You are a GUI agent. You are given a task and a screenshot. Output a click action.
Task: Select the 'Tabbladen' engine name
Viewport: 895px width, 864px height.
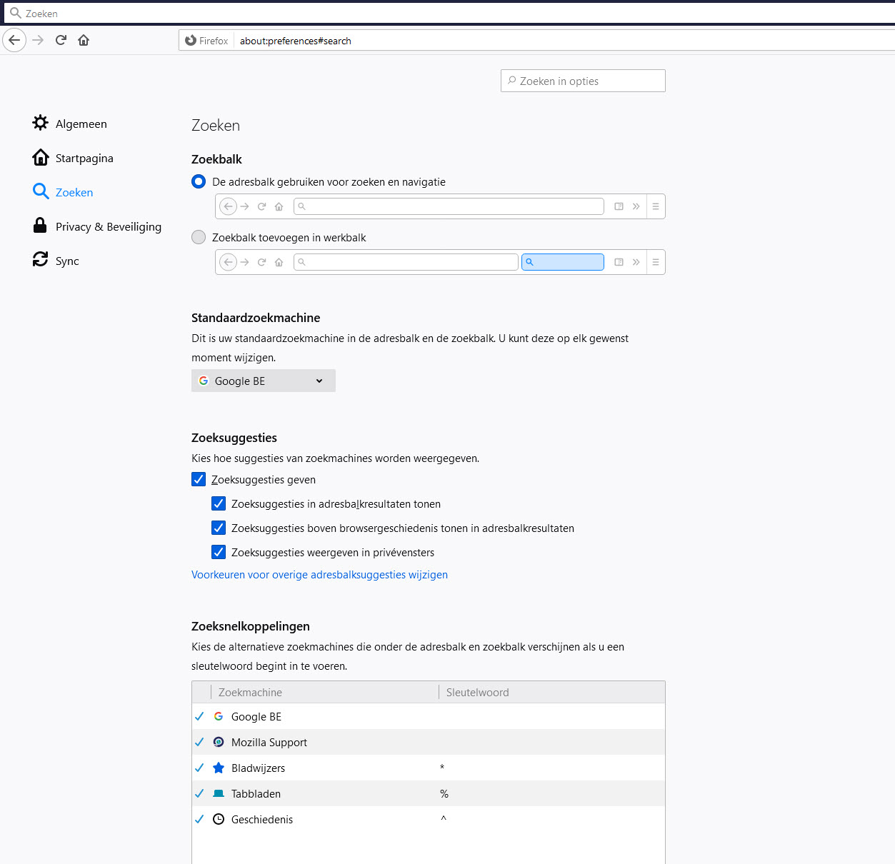coord(256,794)
